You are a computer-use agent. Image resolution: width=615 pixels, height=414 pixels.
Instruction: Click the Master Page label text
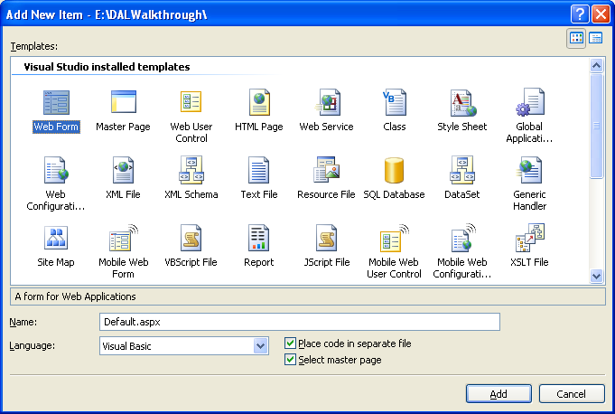click(x=123, y=127)
